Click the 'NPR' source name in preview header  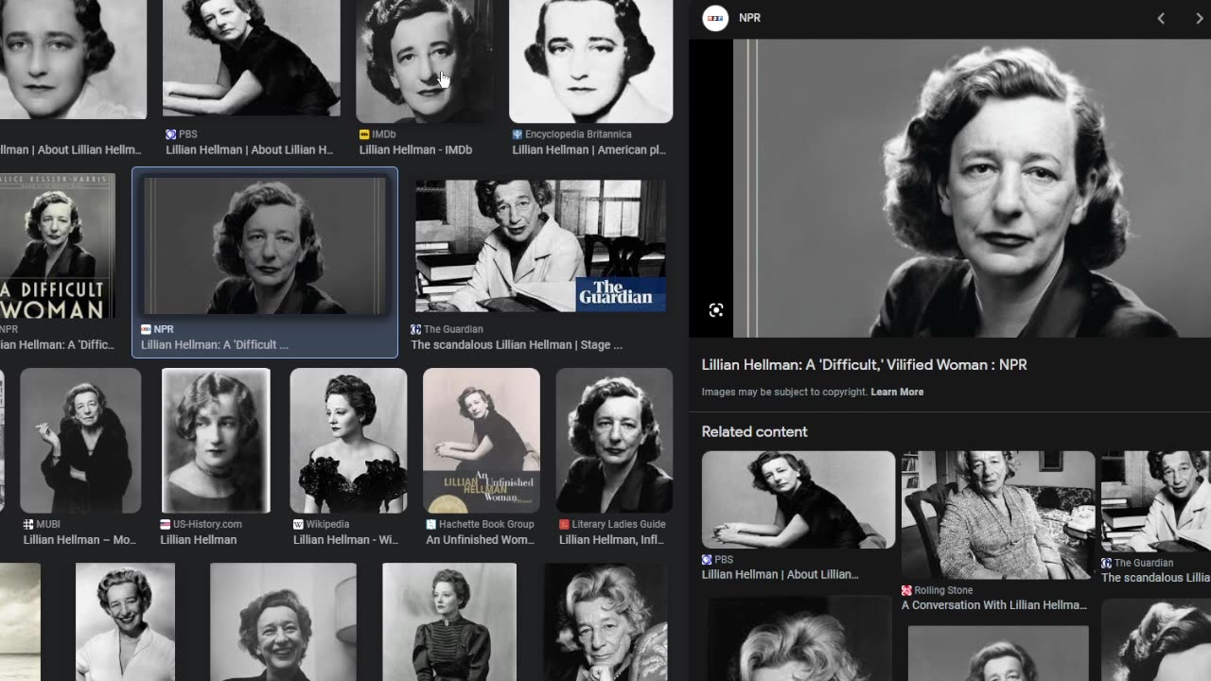point(749,18)
